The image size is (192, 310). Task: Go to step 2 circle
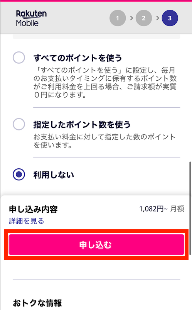tap(143, 18)
